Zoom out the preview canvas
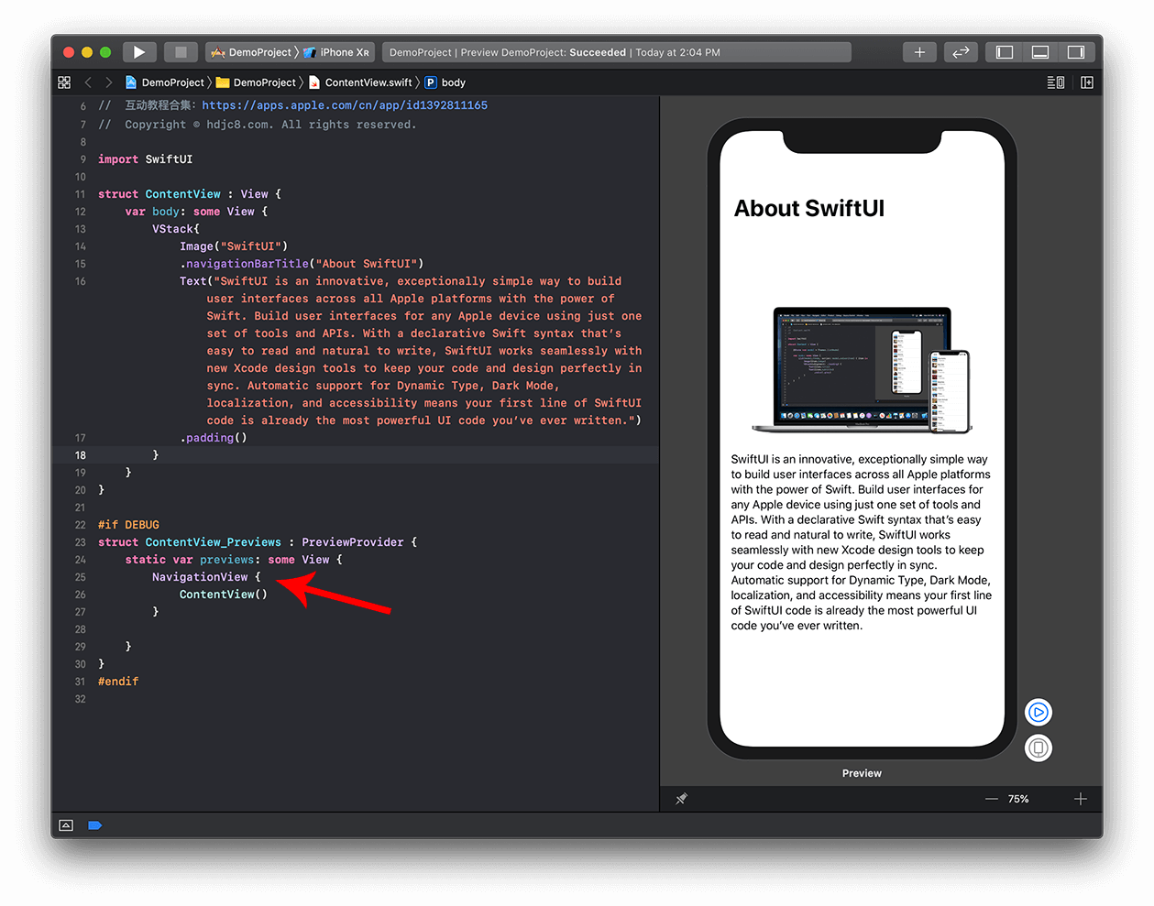Viewport: 1154px width, 906px height. click(992, 799)
